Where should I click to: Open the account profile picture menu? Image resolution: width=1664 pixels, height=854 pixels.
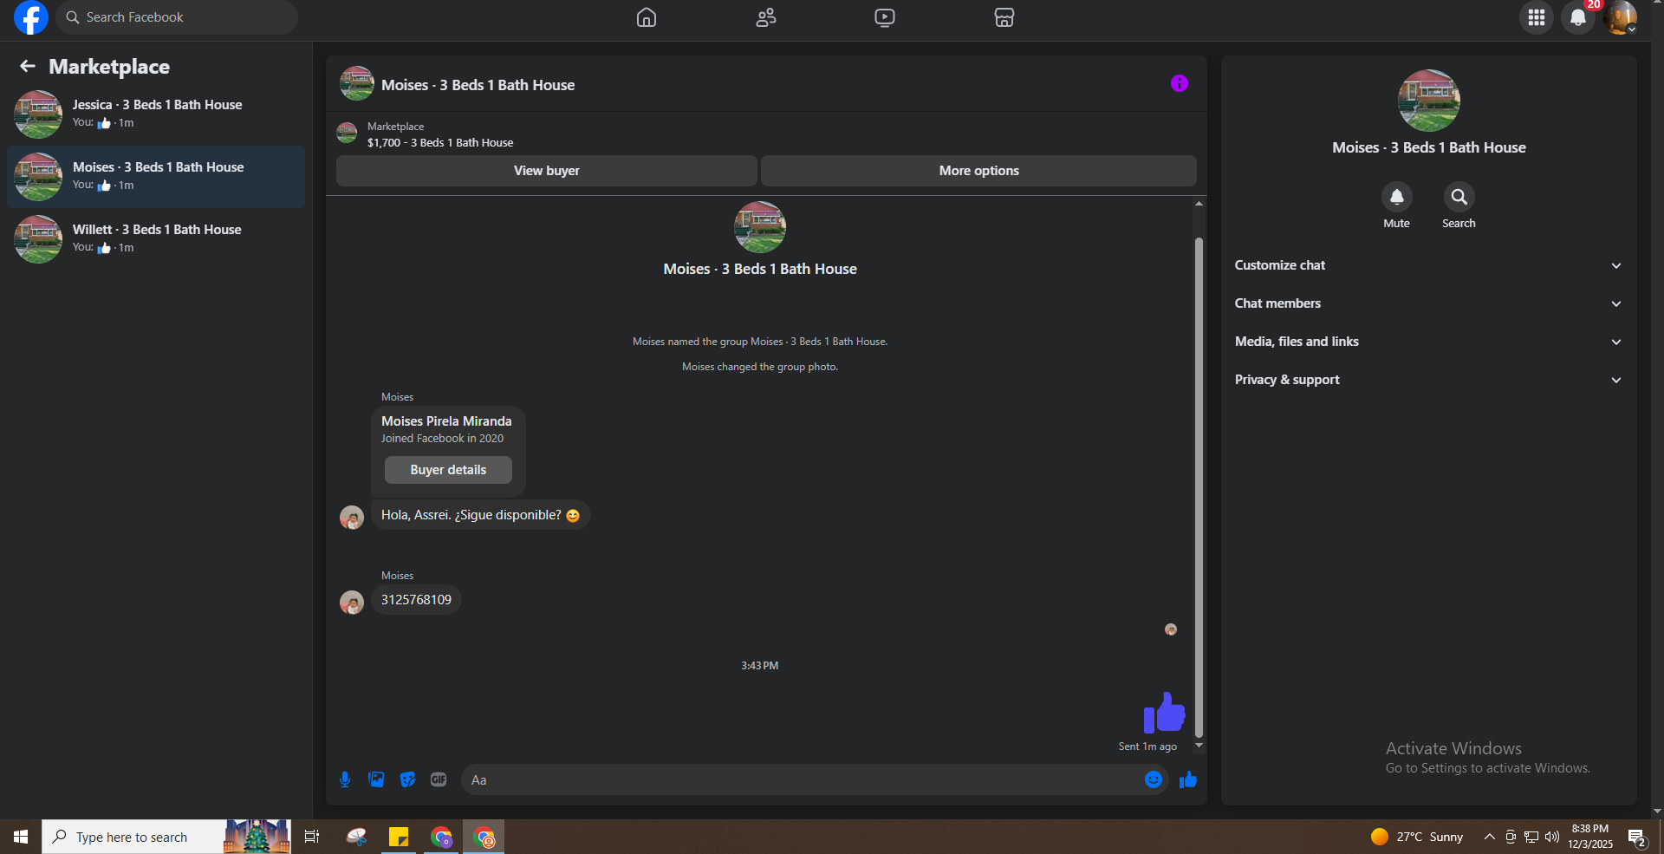(1620, 17)
